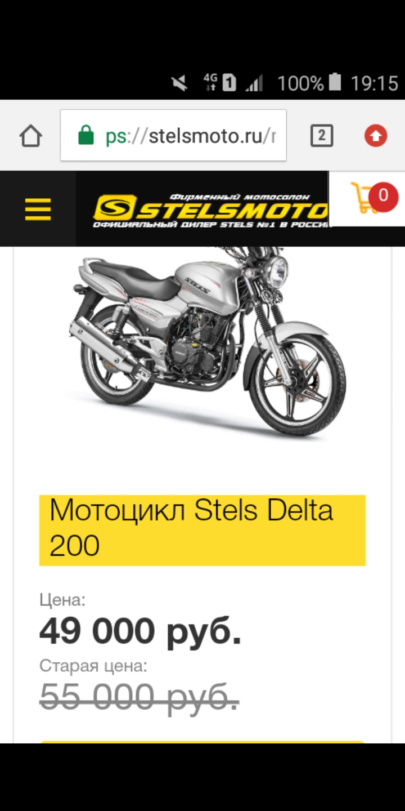Tap the muted sound icon in status bar
This screenshot has height=811, width=405.
coord(179,83)
